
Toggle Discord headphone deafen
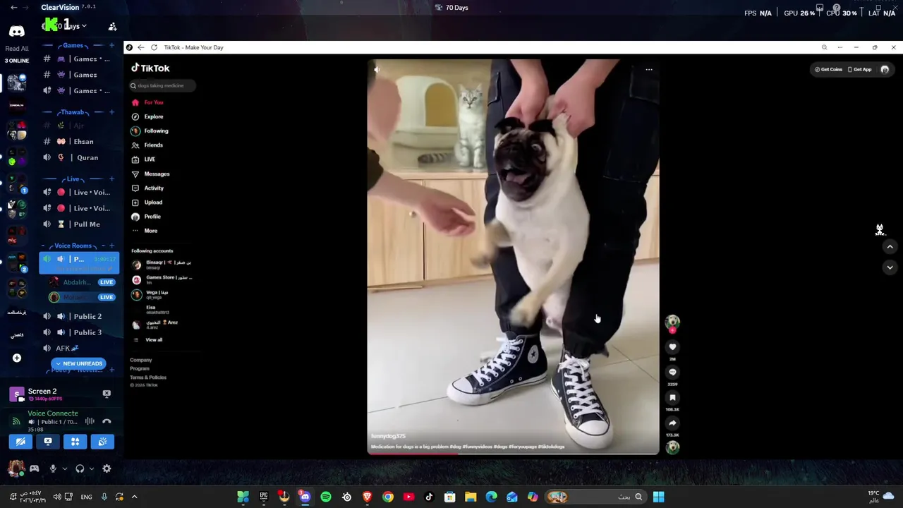coord(80,468)
